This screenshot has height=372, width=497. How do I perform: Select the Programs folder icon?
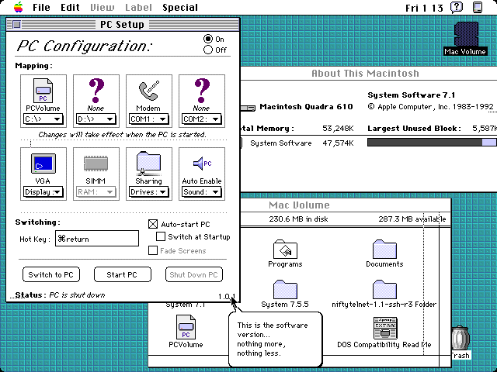pyautogui.click(x=285, y=250)
